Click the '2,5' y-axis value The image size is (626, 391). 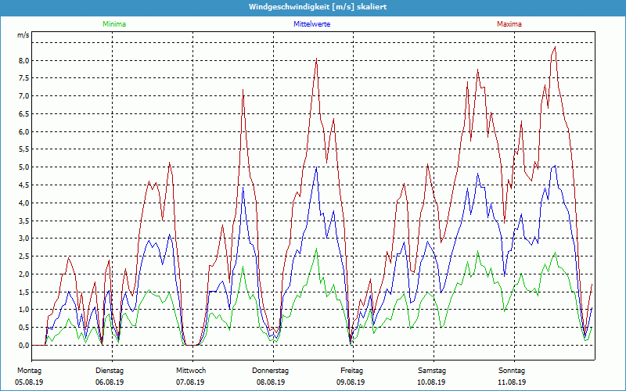point(24,256)
